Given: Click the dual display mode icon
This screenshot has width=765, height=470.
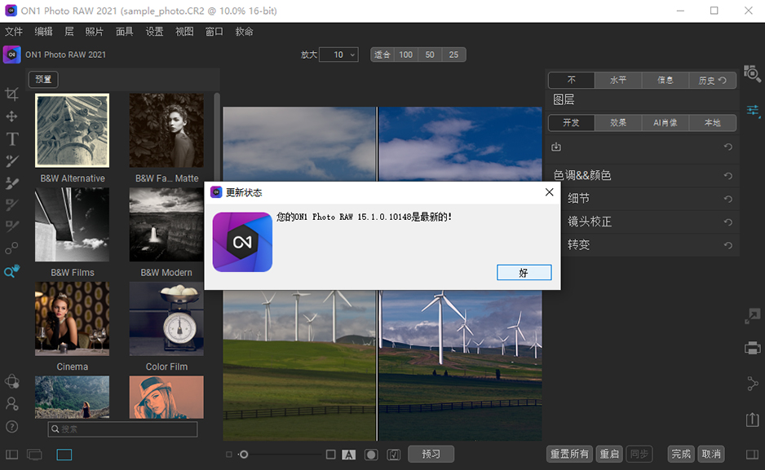Looking at the screenshot, I should pos(34,455).
